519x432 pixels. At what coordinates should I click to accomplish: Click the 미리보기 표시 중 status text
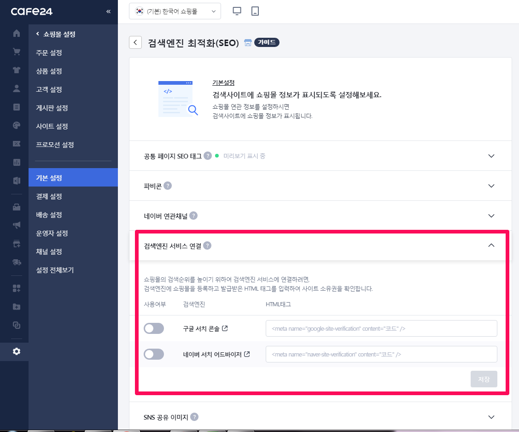pyautogui.click(x=244, y=156)
